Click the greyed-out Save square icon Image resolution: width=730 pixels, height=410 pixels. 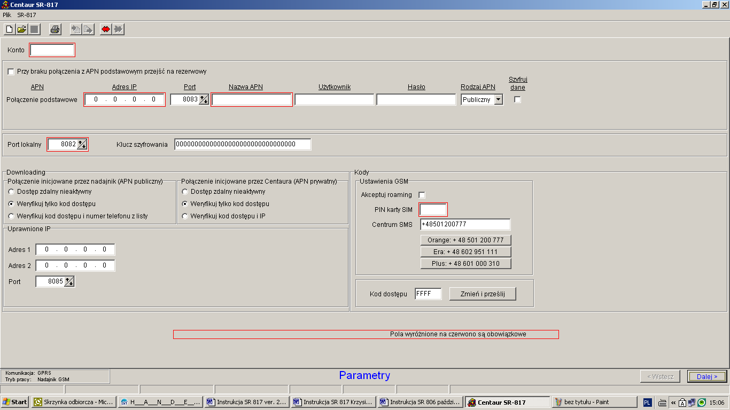pyautogui.click(x=34, y=29)
